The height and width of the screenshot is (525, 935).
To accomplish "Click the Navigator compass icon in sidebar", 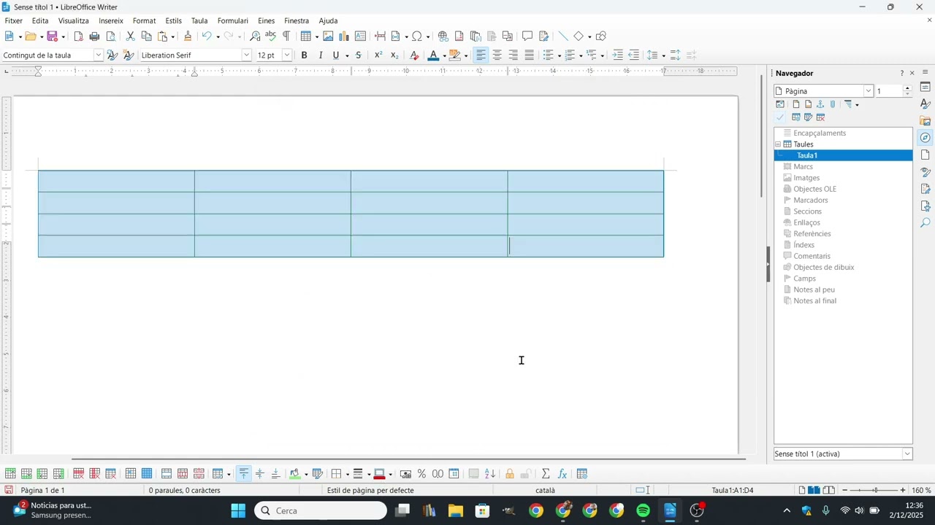I will click(x=926, y=138).
